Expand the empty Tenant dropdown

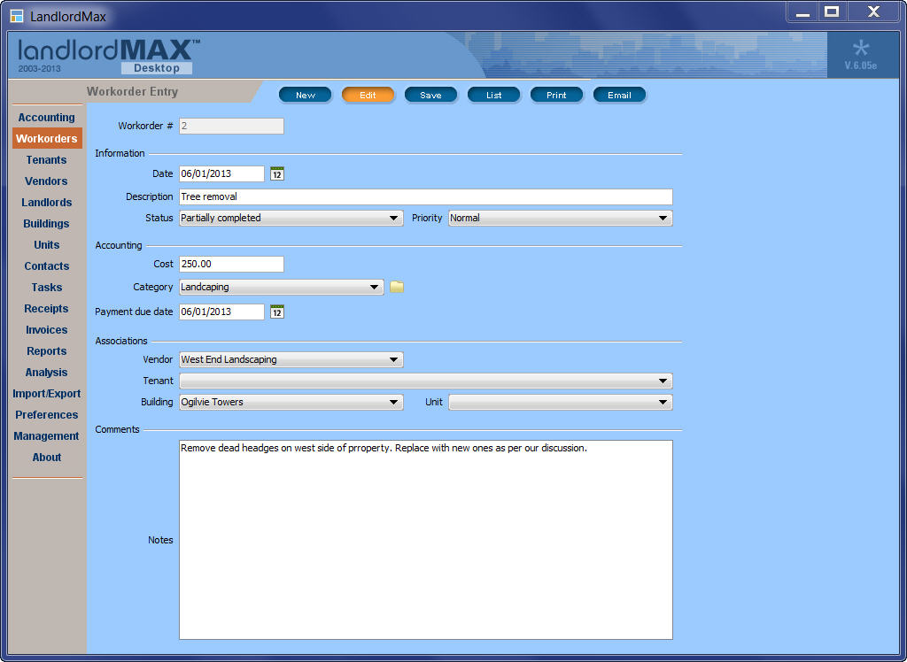point(426,381)
